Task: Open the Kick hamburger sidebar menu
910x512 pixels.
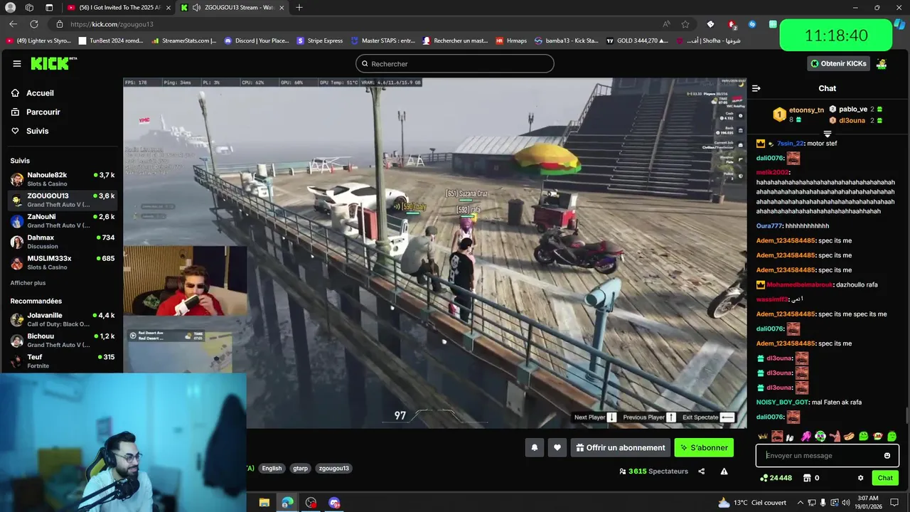Action: tap(17, 63)
